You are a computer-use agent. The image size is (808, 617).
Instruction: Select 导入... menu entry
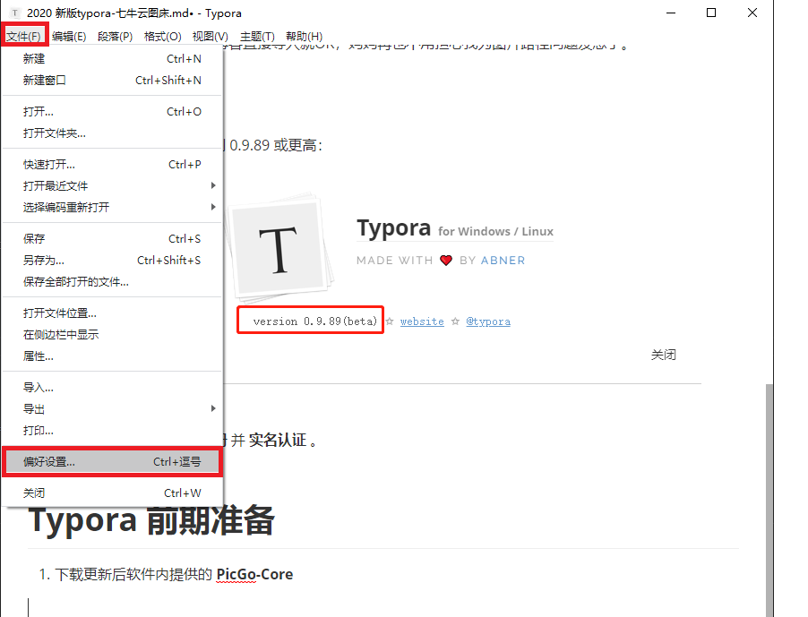(112, 388)
